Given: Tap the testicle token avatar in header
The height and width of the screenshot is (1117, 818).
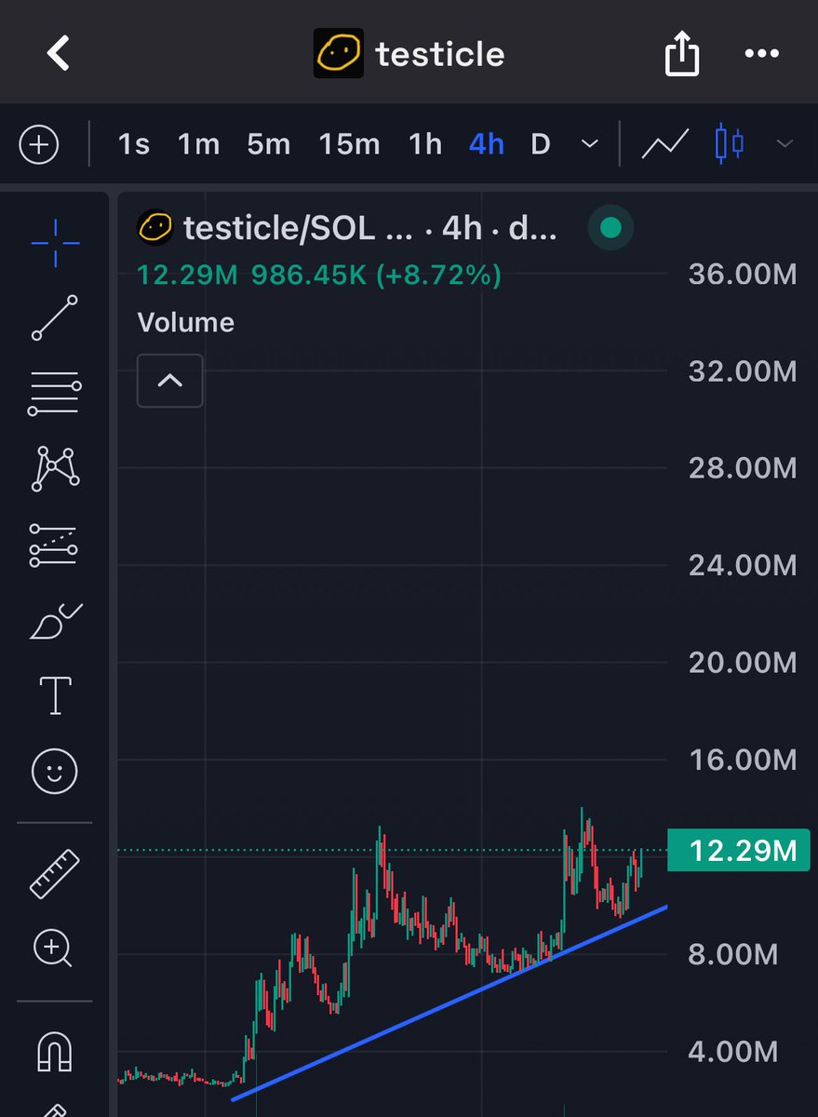Looking at the screenshot, I should pyautogui.click(x=338, y=53).
